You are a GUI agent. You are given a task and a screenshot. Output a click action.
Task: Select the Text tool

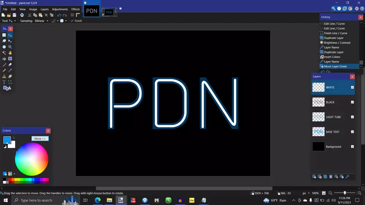(4, 82)
